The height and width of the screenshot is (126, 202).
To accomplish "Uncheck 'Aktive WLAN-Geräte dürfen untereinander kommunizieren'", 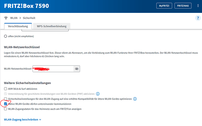I will [x=5, y=104].
